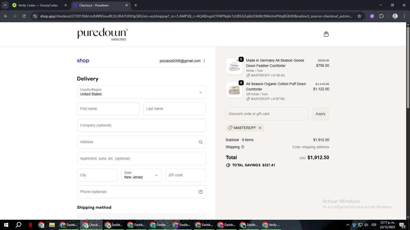Open account options menu beside email address
Image resolution: width=410 pixels, height=230 pixels.
[x=204, y=61]
